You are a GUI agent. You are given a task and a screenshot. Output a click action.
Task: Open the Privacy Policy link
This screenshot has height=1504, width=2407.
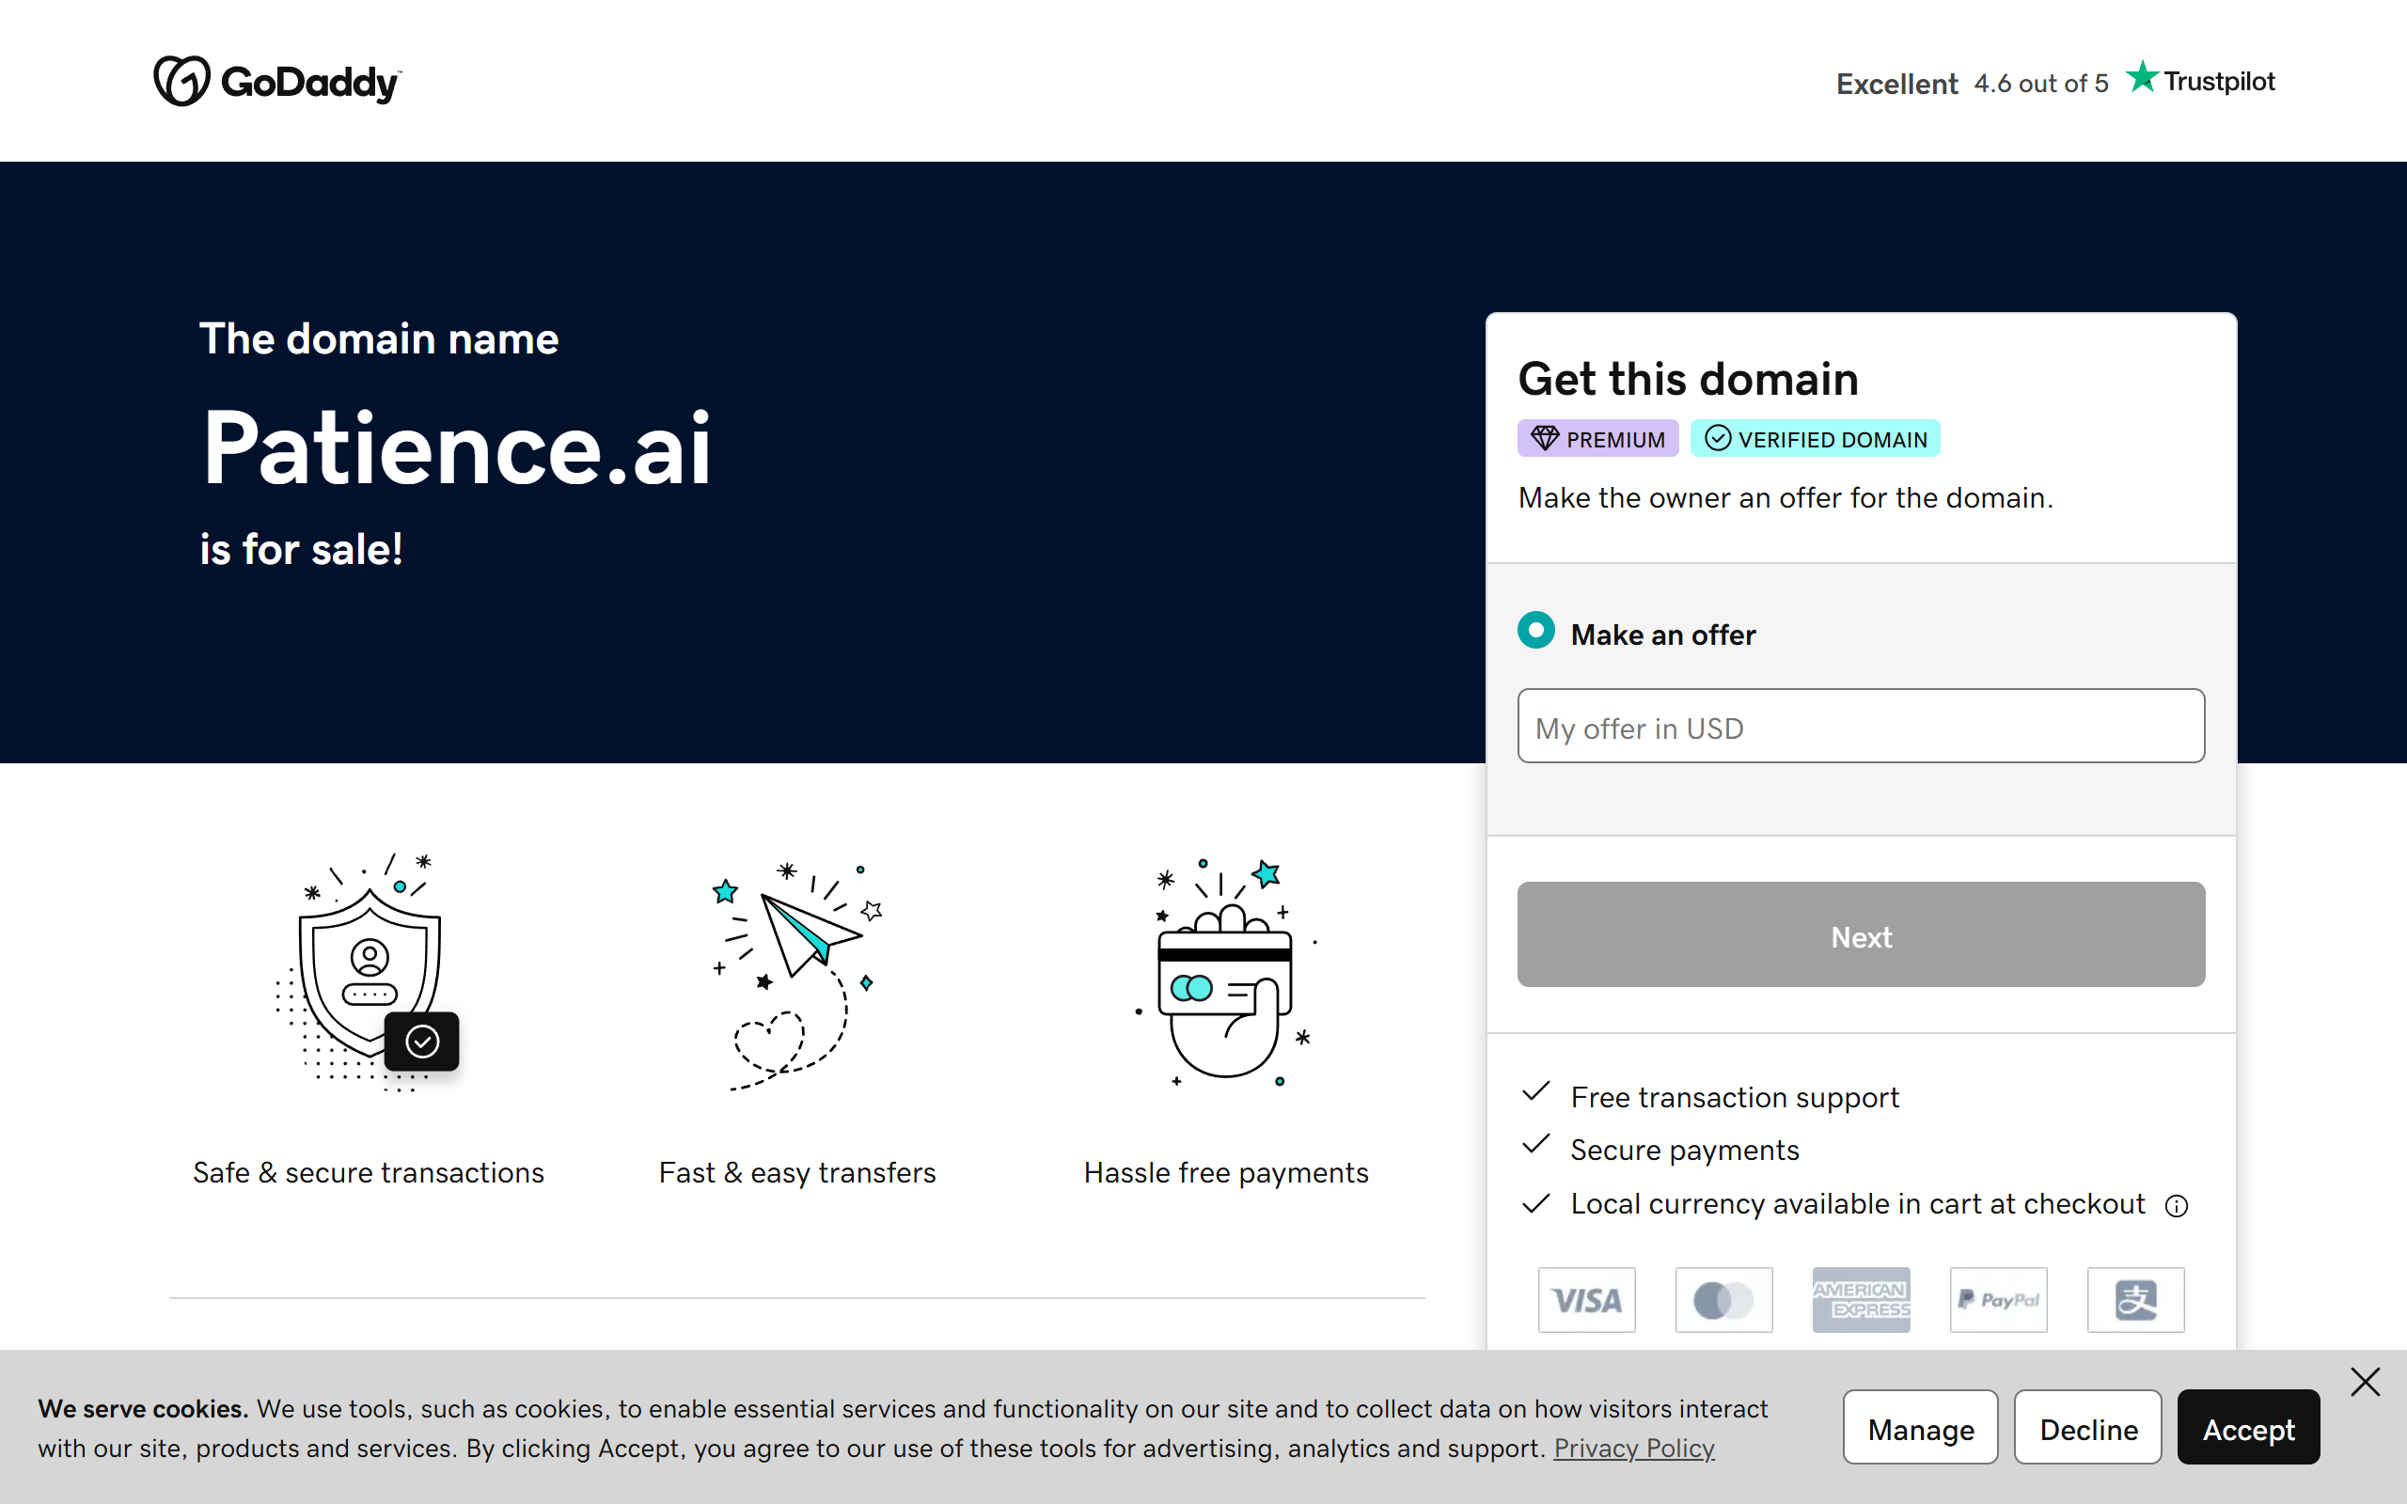[1634, 1449]
